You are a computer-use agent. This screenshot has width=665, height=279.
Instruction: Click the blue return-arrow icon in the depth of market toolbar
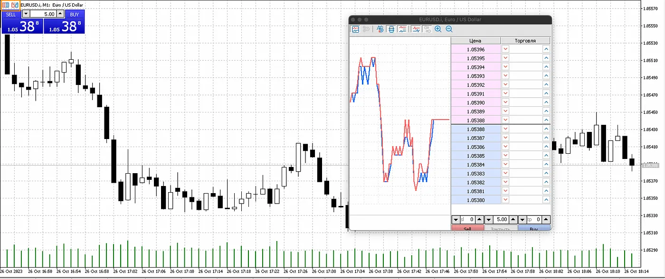coord(380,29)
